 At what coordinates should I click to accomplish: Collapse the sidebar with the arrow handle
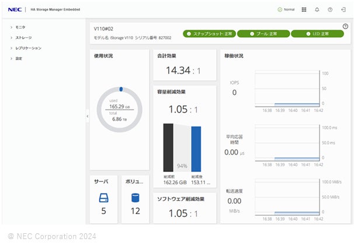click(x=88, y=116)
